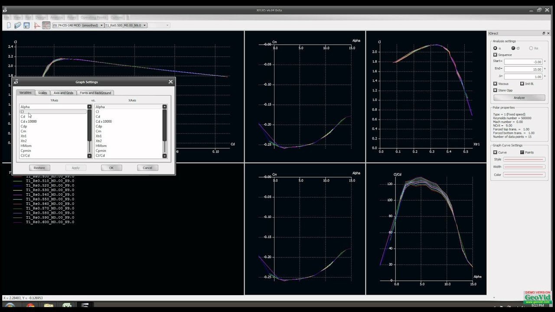Image resolution: width=555 pixels, height=312 pixels.
Task: Open the Scales tab
Action: click(42, 93)
